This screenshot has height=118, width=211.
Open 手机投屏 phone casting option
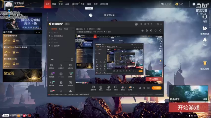coord(108,88)
